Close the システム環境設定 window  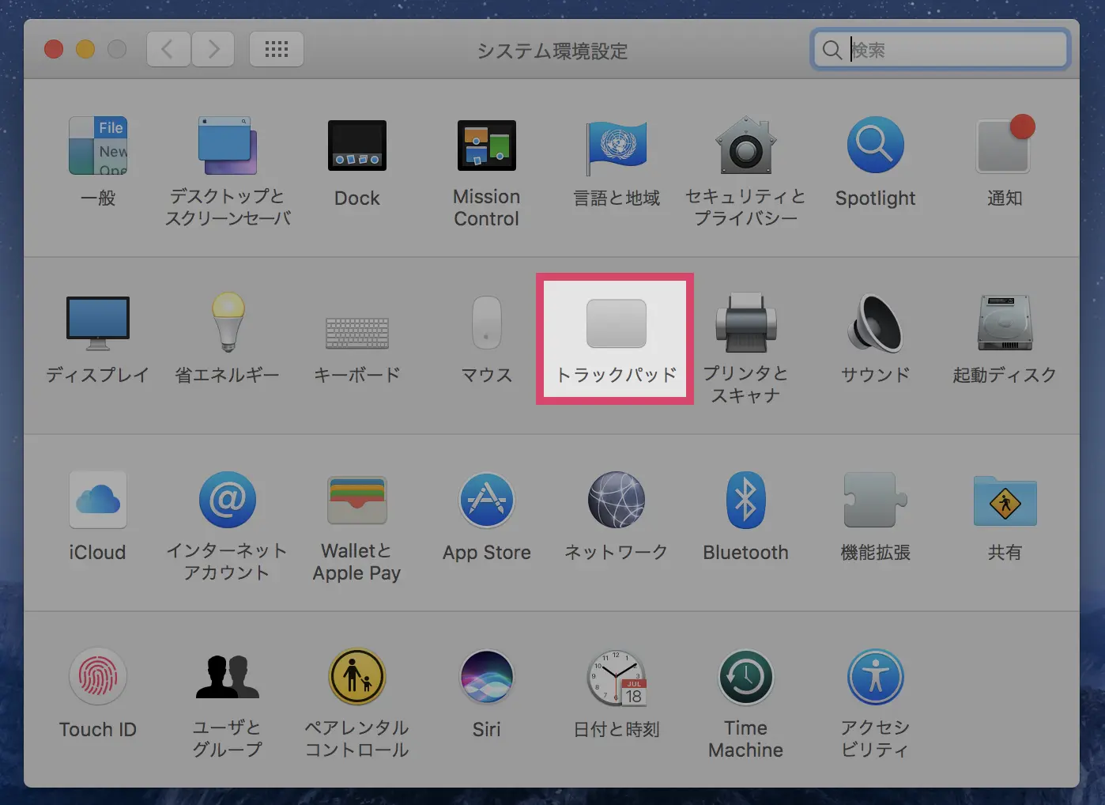[x=54, y=50]
